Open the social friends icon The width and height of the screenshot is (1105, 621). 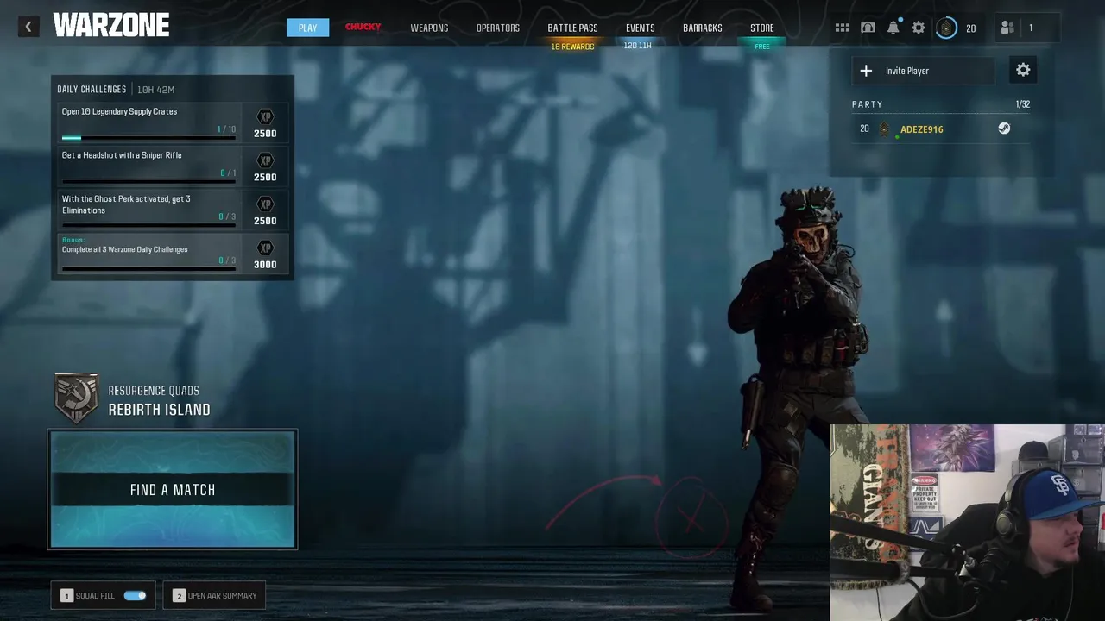[1007, 28]
